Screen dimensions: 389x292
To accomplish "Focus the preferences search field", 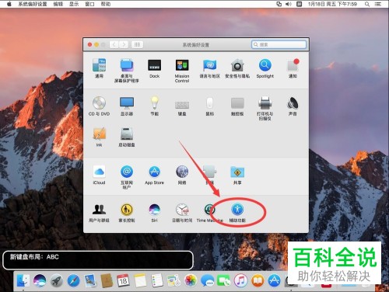I will coord(279,44).
